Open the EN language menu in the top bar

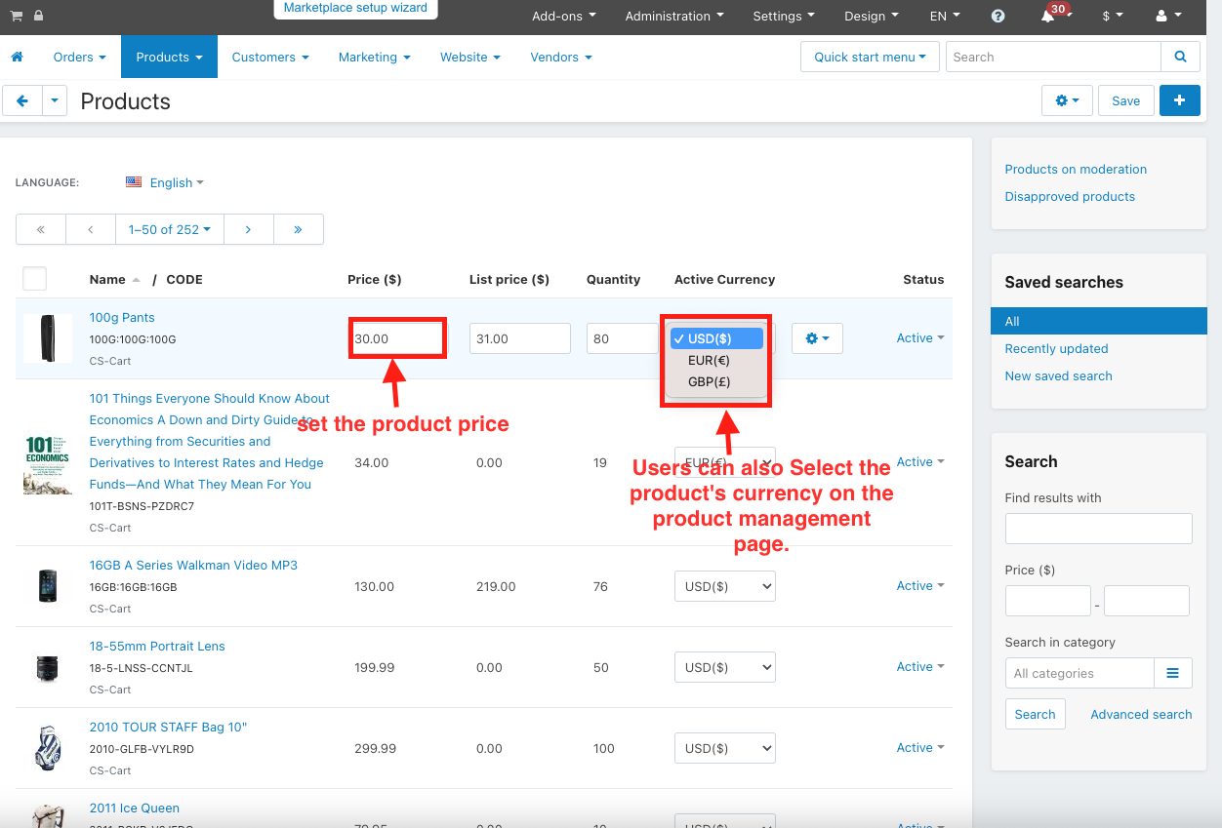tap(945, 16)
